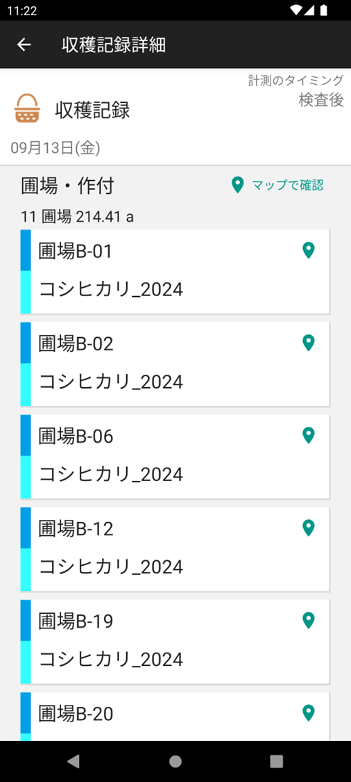Tap the 検査後 measurement timing label
This screenshot has width=351, height=782.
(321, 99)
